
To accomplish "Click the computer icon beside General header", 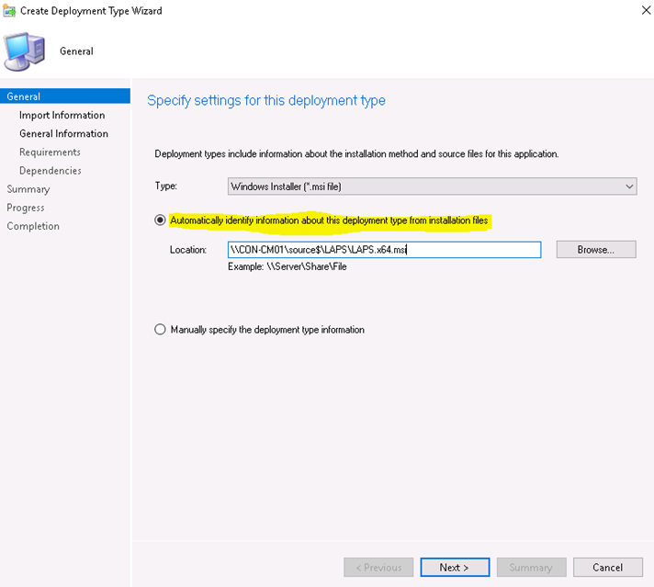I will (25, 51).
